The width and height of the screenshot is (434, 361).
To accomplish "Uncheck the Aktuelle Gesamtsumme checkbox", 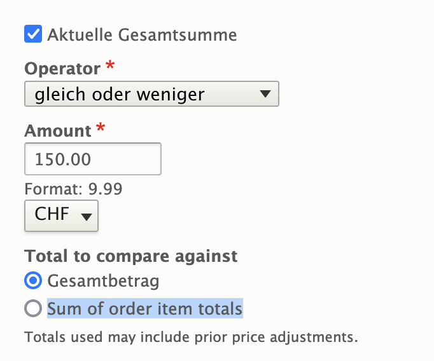I will coord(33,34).
